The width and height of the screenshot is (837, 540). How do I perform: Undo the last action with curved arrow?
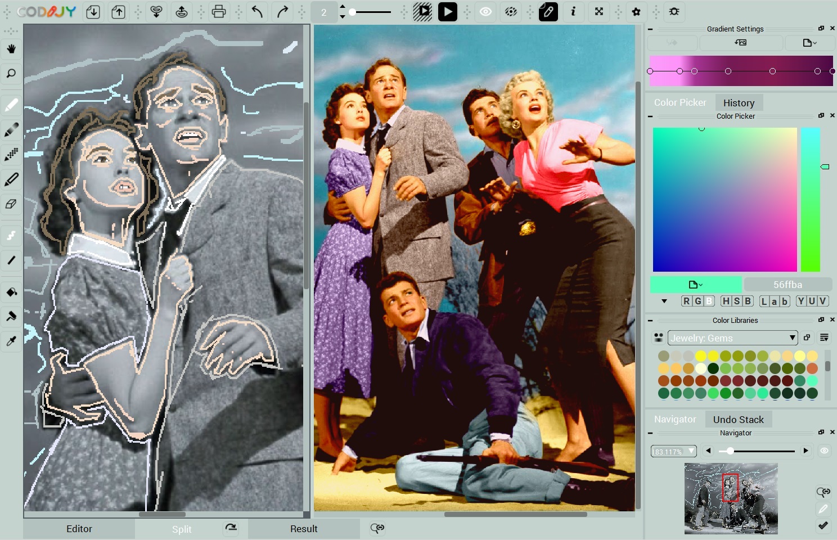tap(257, 12)
